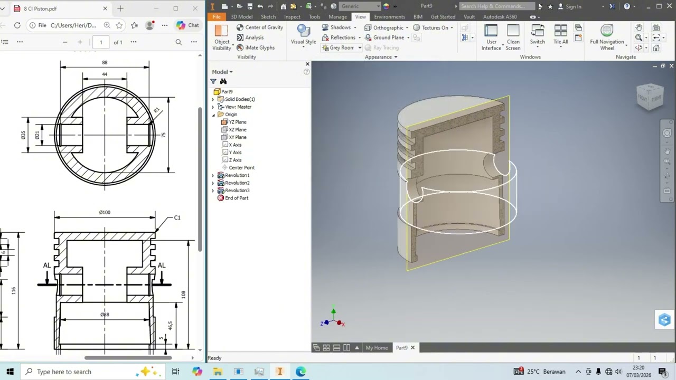Click the appearance color wheel icon
Screen dimensions: 676x380
click(386, 6)
